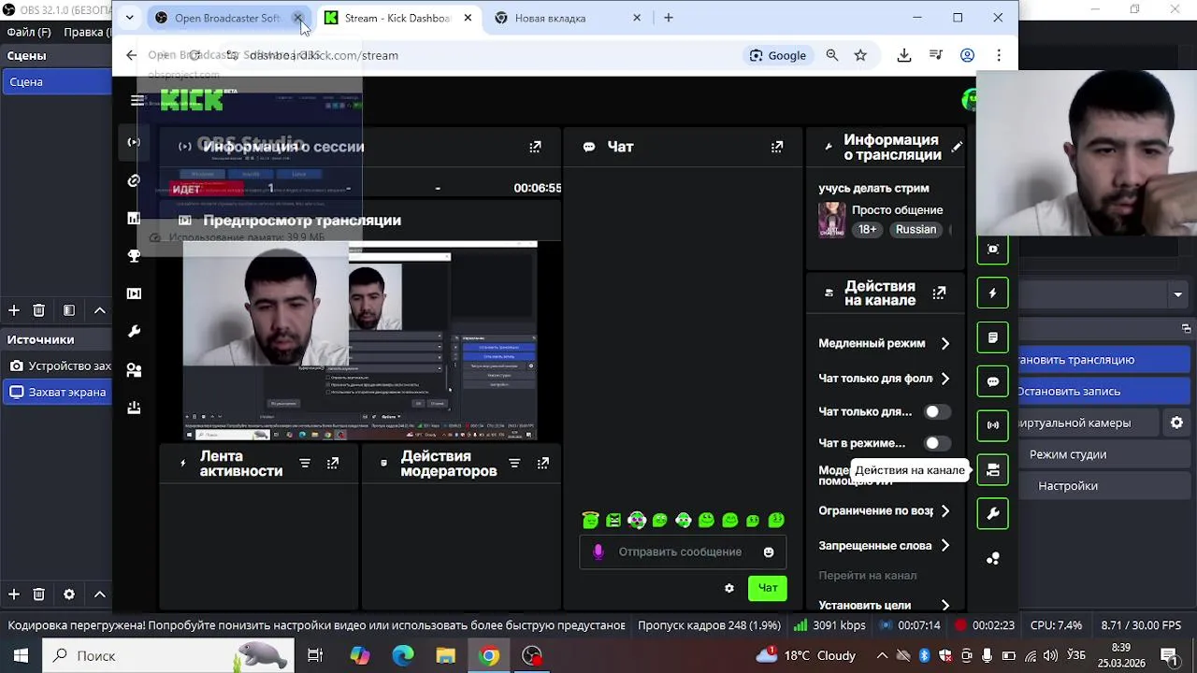Select Устройство захвата source in OBS
The height and width of the screenshot is (673, 1197).
tap(57, 366)
